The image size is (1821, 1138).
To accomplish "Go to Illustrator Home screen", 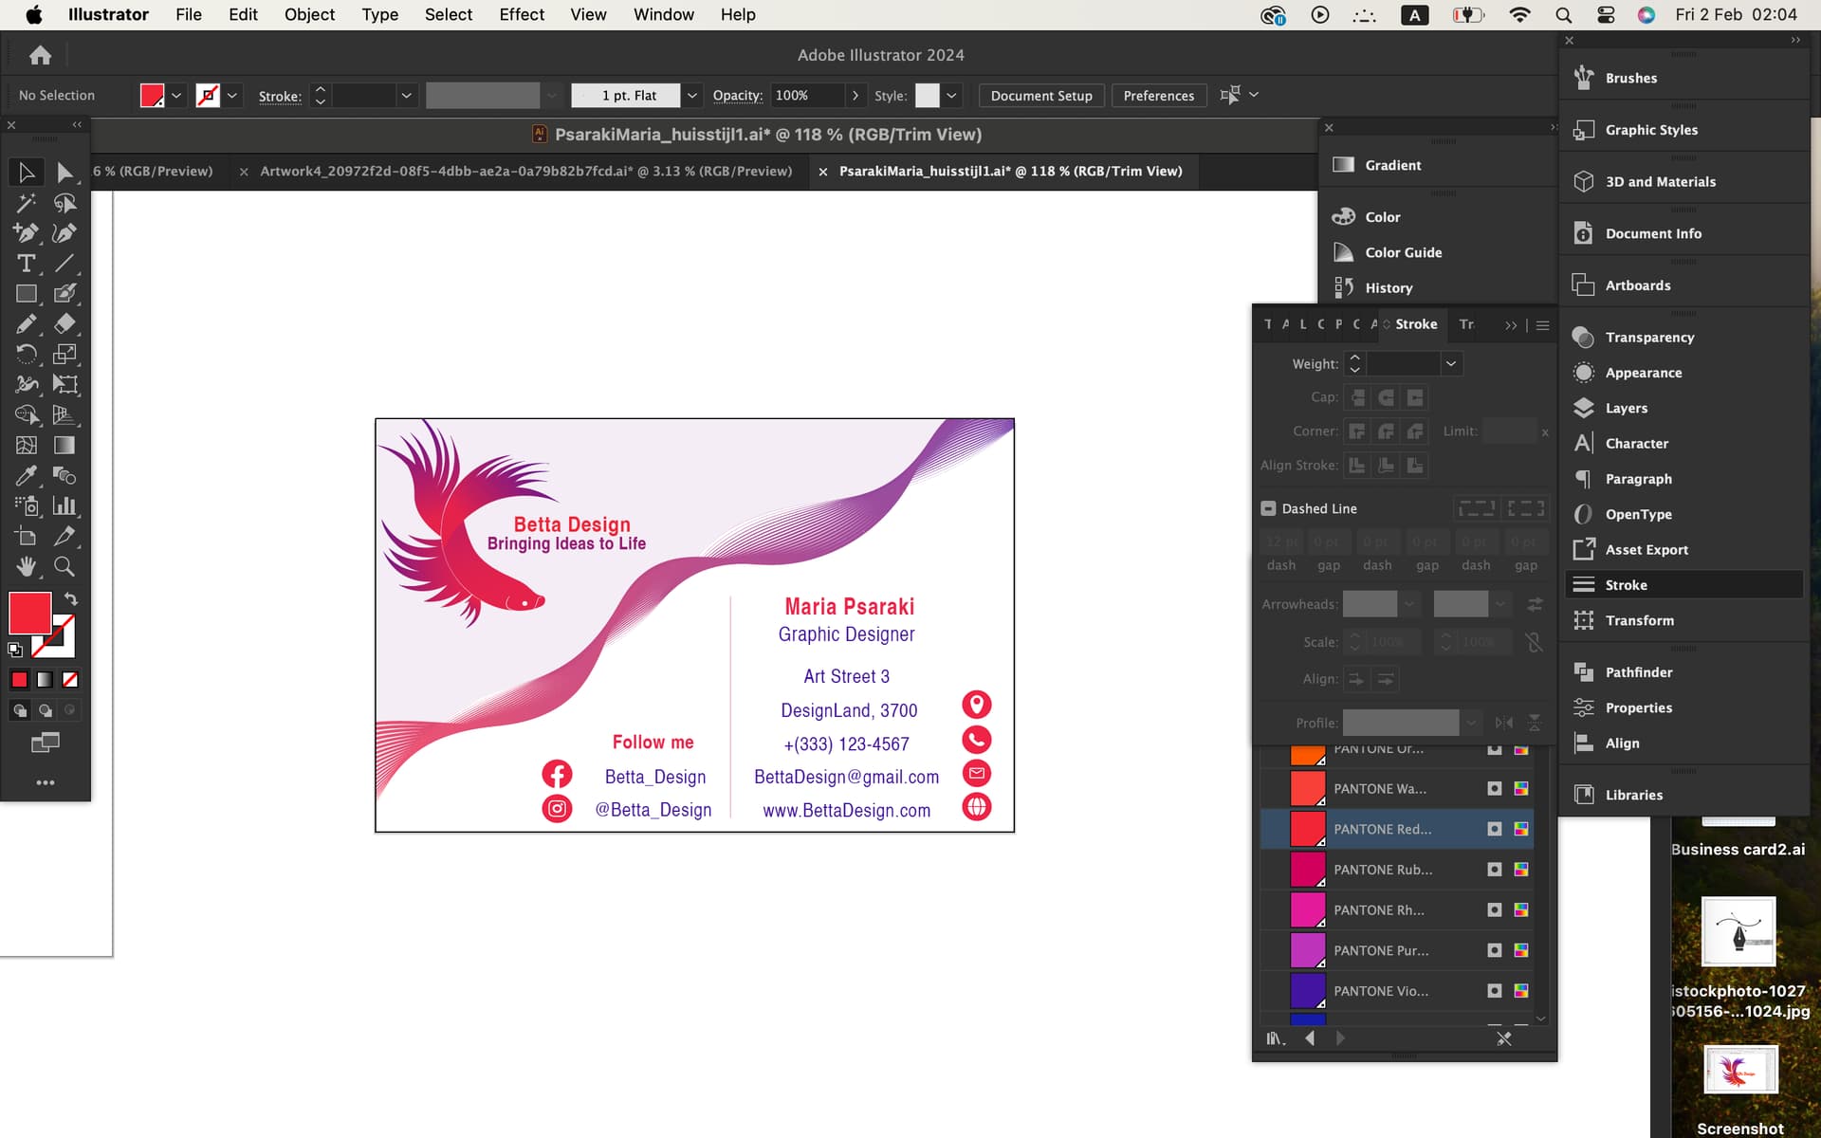I will tap(40, 55).
